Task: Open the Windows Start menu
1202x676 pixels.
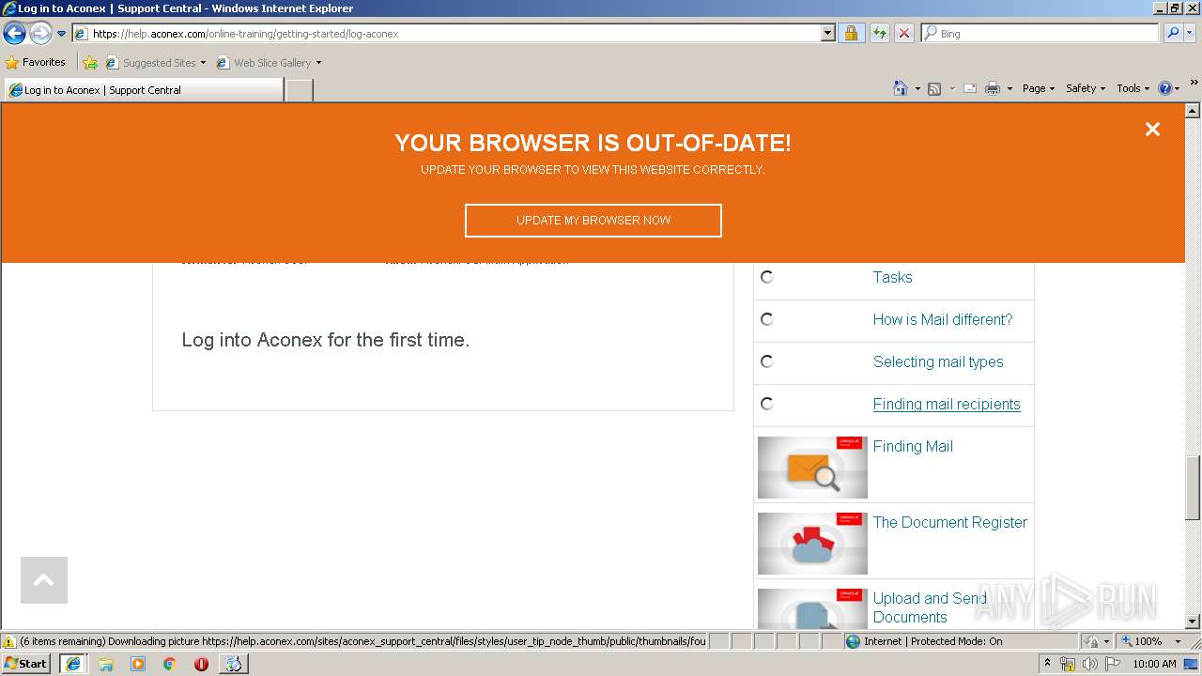Action: click(26, 663)
